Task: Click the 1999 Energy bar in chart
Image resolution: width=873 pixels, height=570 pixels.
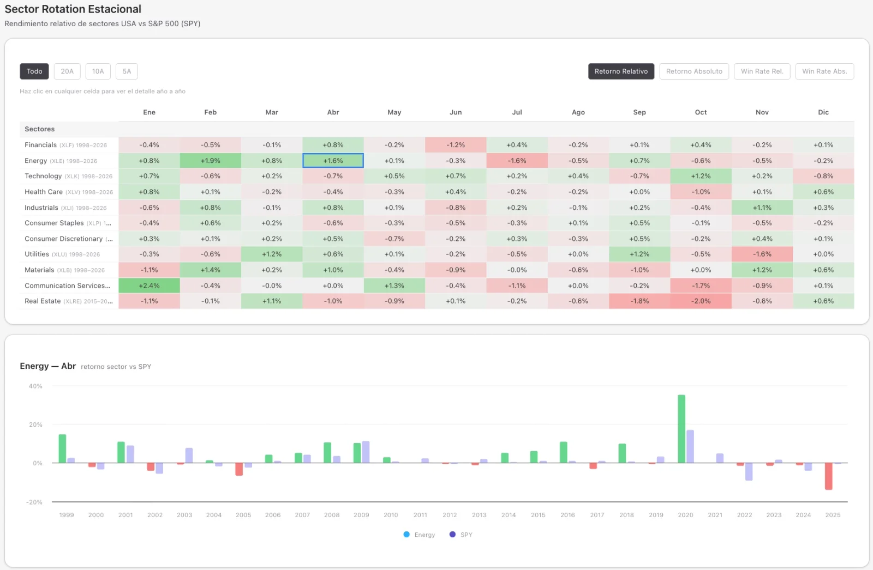Action: [62, 448]
